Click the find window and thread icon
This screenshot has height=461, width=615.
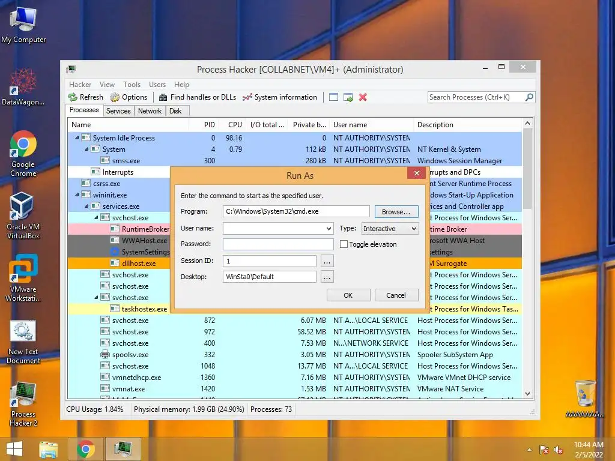click(x=348, y=97)
